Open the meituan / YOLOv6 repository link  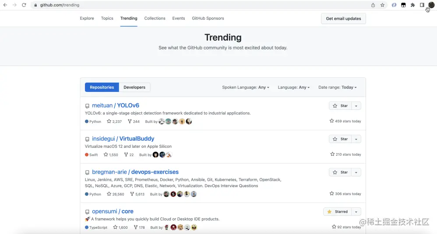[x=116, y=105]
